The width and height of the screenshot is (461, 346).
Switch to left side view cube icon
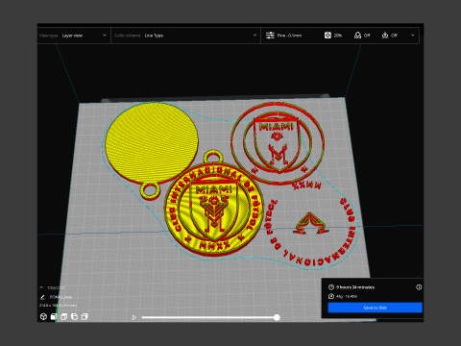[x=74, y=317]
